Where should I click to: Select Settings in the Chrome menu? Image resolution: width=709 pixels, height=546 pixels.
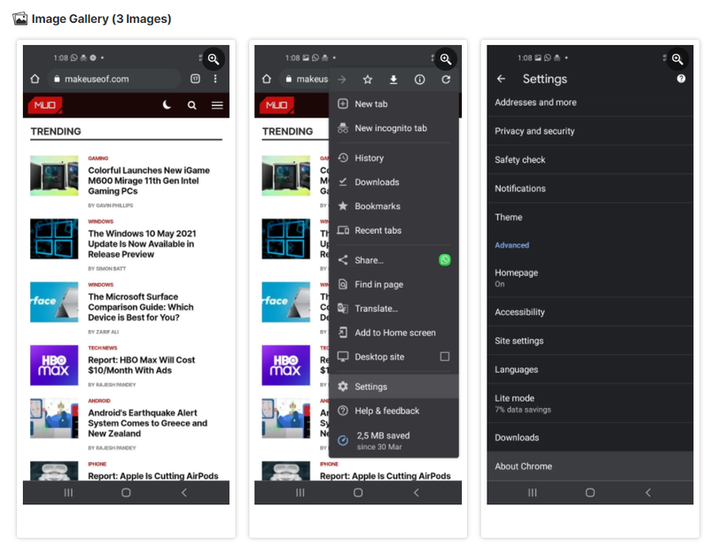tap(371, 387)
